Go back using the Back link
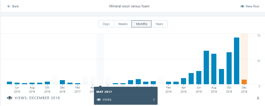 pyautogui.click(x=15, y=6)
